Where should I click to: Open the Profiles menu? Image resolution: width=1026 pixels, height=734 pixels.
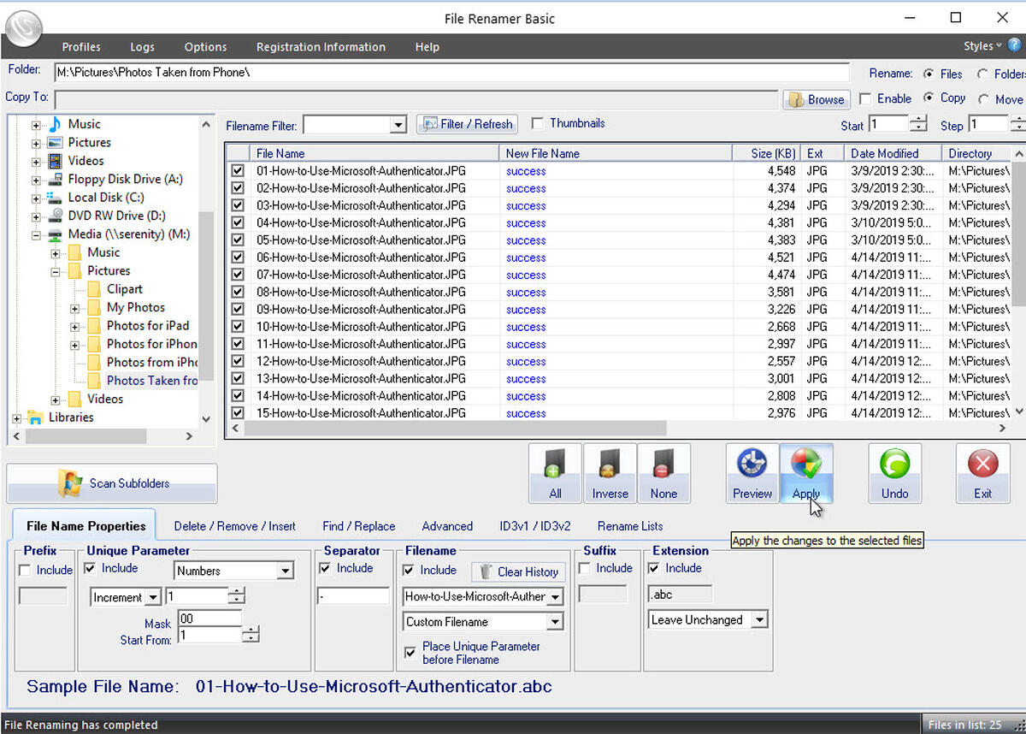coord(81,47)
